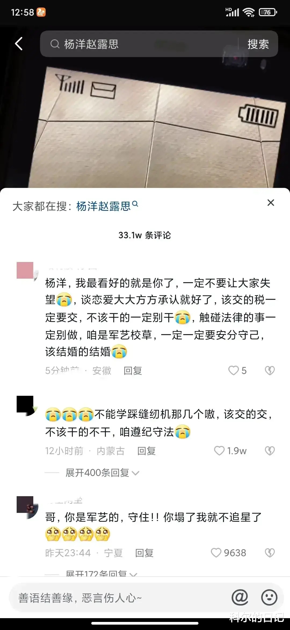Click the 搜索 button

[x=258, y=44]
